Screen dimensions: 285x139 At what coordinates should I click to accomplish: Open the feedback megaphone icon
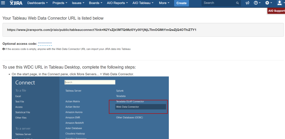[x=248, y=3]
